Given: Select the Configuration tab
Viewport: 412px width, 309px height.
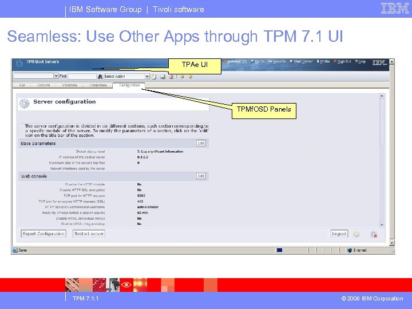Looking at the screenshot, I should 129,85.
